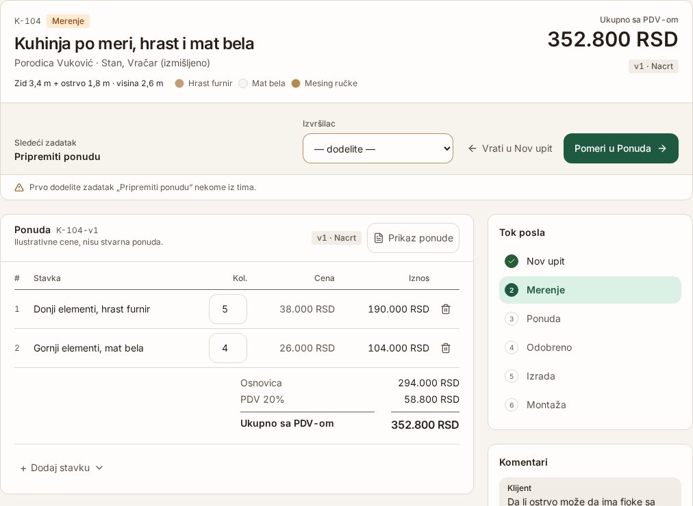
Task: Edit quantity field for Gornji elementi
Action: click(x=228, y=348)
